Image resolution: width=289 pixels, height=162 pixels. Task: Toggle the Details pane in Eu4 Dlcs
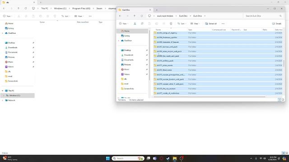pos(277,24)
